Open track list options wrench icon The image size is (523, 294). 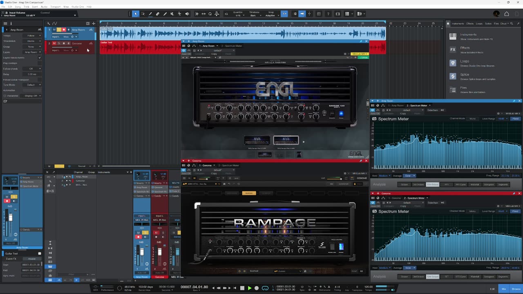click(48, 23)
